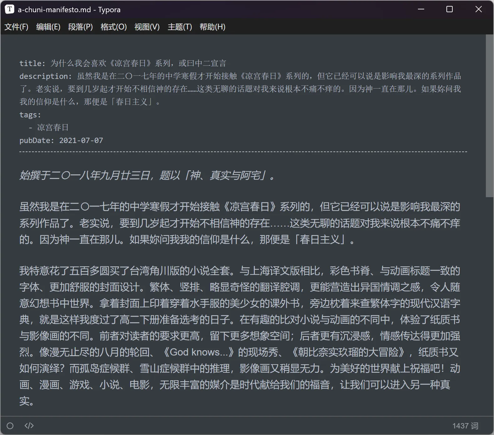Image resolution: width=494 pixels, height=435 pixels.
Task: Toggle sidebar with the circle icon
Action: 10,426
